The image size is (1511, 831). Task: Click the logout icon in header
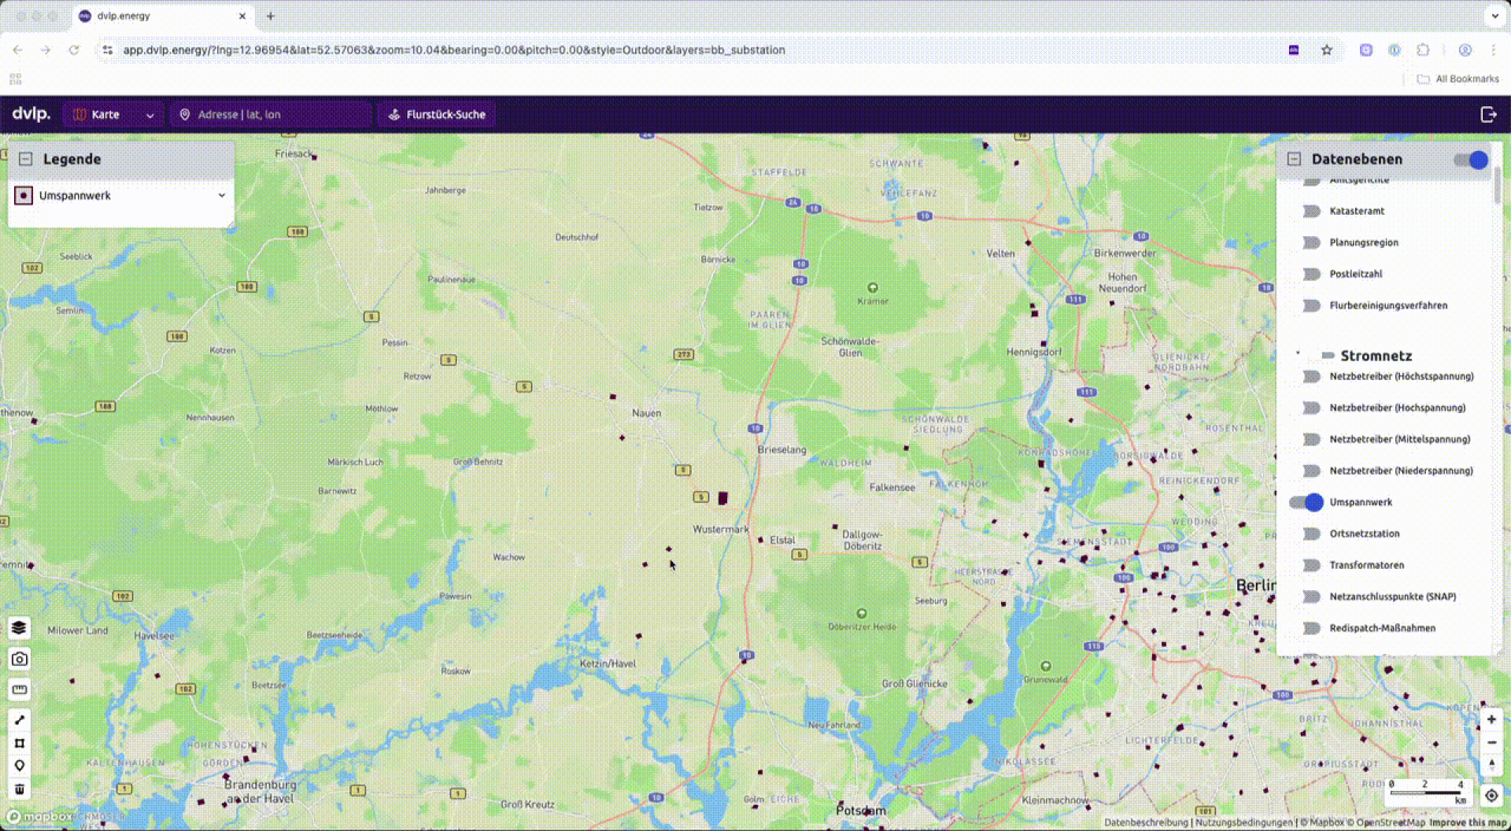click(1488, 115)
